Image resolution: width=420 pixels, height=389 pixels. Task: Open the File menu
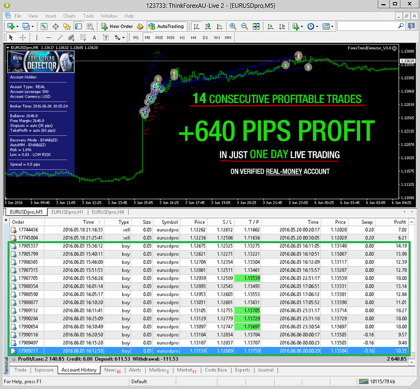point(18,16)
